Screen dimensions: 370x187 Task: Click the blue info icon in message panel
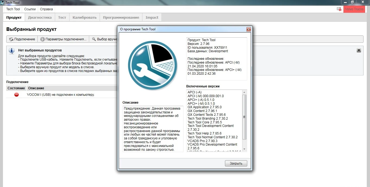pyautogui.click(x=12, y=51)
